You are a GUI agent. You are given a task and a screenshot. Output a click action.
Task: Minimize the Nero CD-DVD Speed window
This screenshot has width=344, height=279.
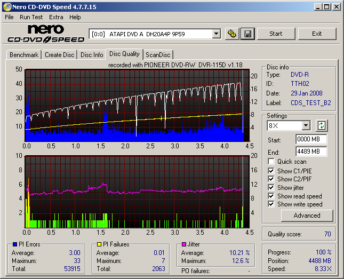(x=318, y=7)
